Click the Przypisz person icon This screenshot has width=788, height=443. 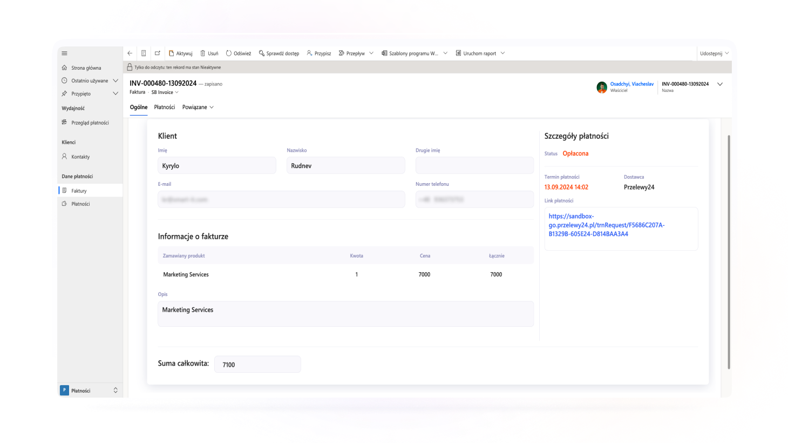click(309, 53)
